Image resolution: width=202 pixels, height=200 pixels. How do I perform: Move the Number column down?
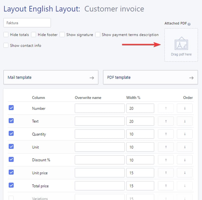(x=184, y=108)
